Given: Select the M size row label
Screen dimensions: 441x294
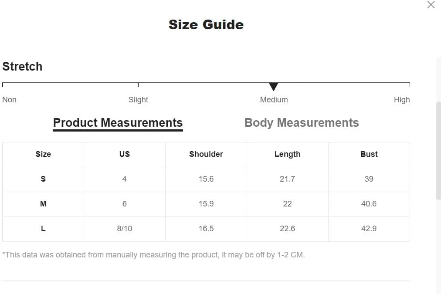Looking at the screenshot, I should [43, 204].
